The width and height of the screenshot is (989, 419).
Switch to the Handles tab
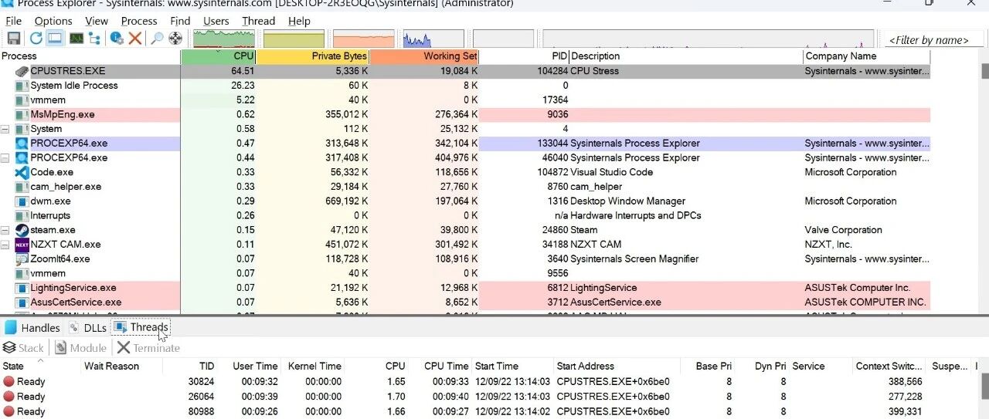pyautogui.click(x=32, y=328)
